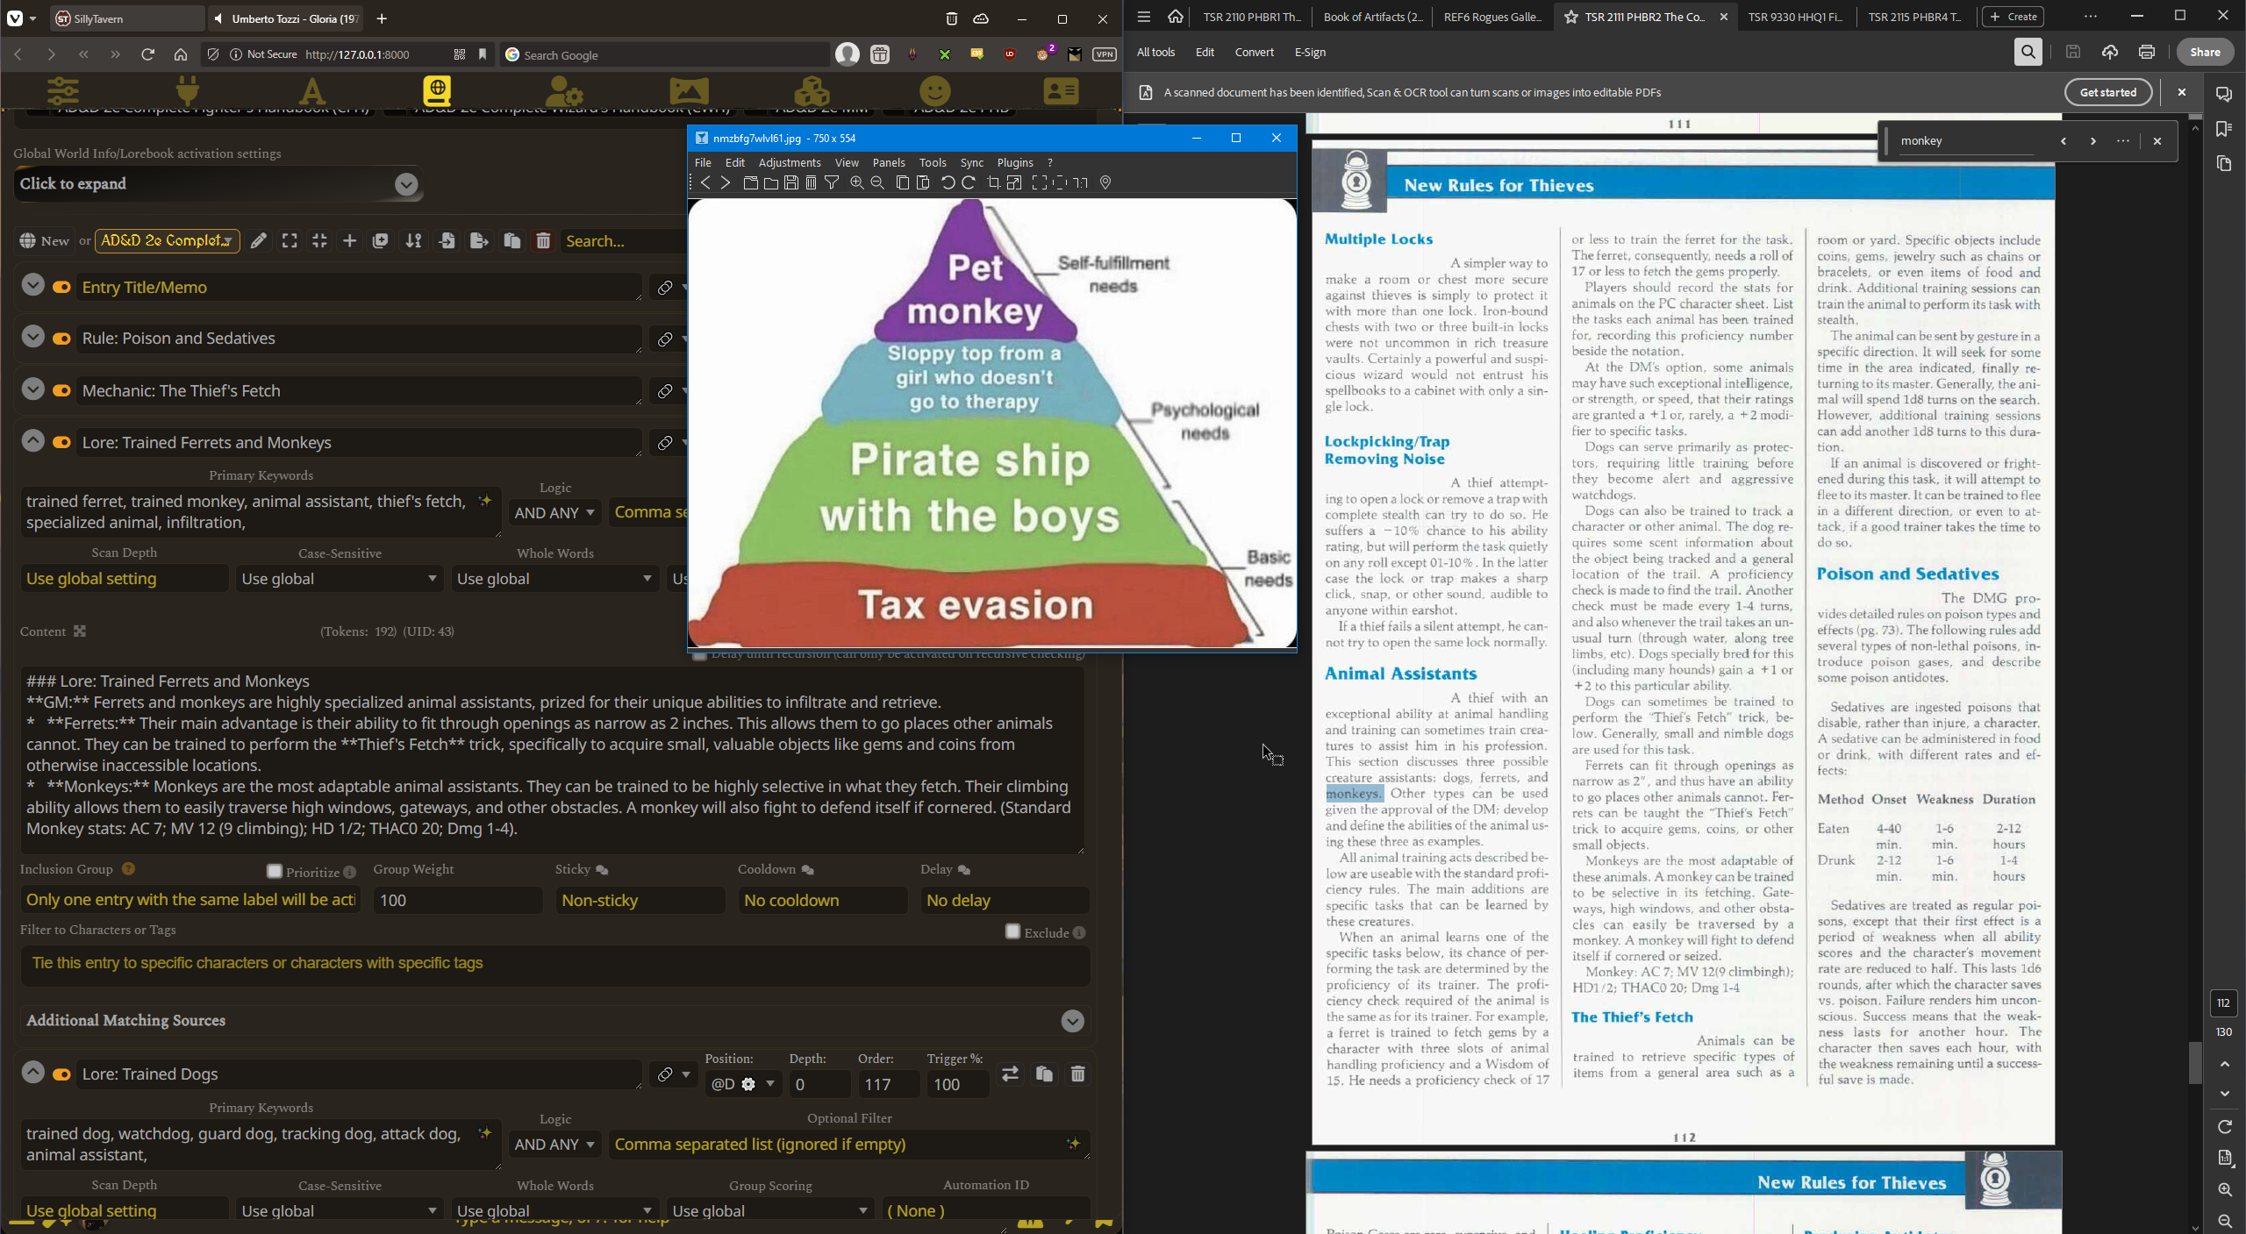Click the save icon in image viewer
The image size is (2246, 1234).
pyautogui.click(x=790, y=182)
